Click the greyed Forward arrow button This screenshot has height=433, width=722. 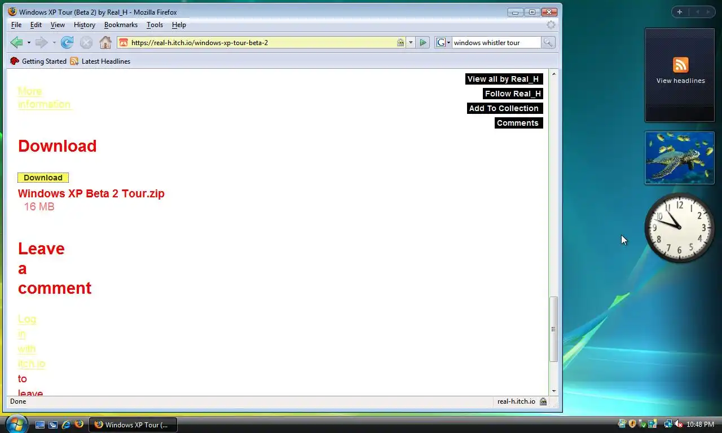41,42
